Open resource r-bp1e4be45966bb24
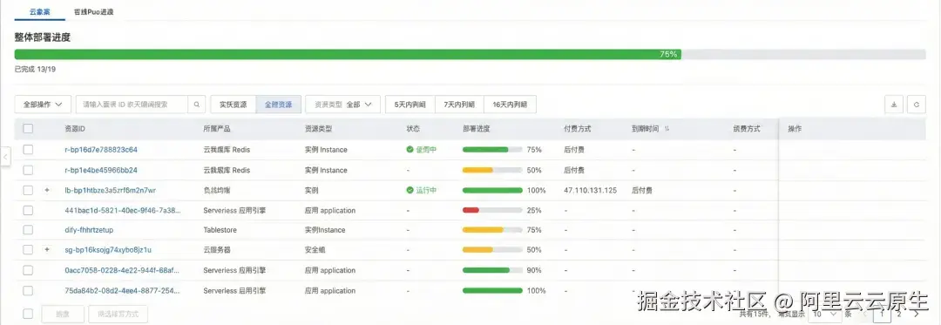The image size is (941, 325). [x=101, y=170]
